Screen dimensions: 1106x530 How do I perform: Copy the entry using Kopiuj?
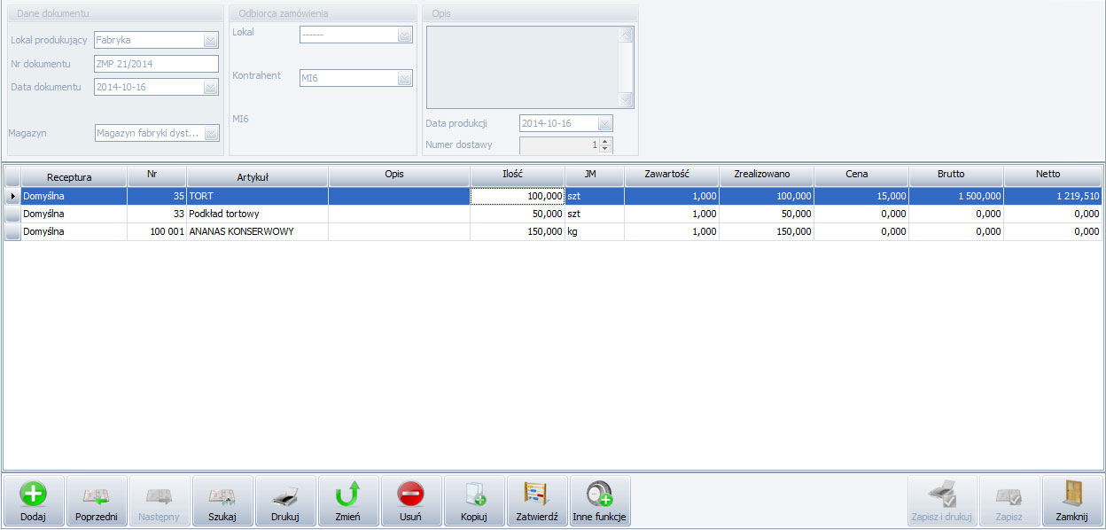click(474, 502)
